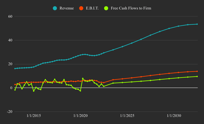This screenshot has width=204, height=124.
Task: Click the y-axis label -20
Action: [10, 112]
